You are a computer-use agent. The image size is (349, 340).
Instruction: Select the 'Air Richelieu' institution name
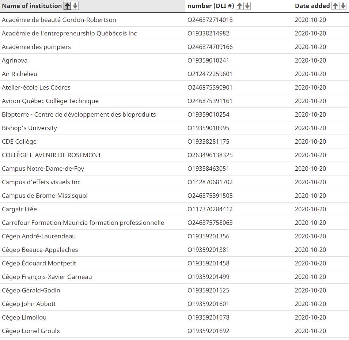click(20, 74)
